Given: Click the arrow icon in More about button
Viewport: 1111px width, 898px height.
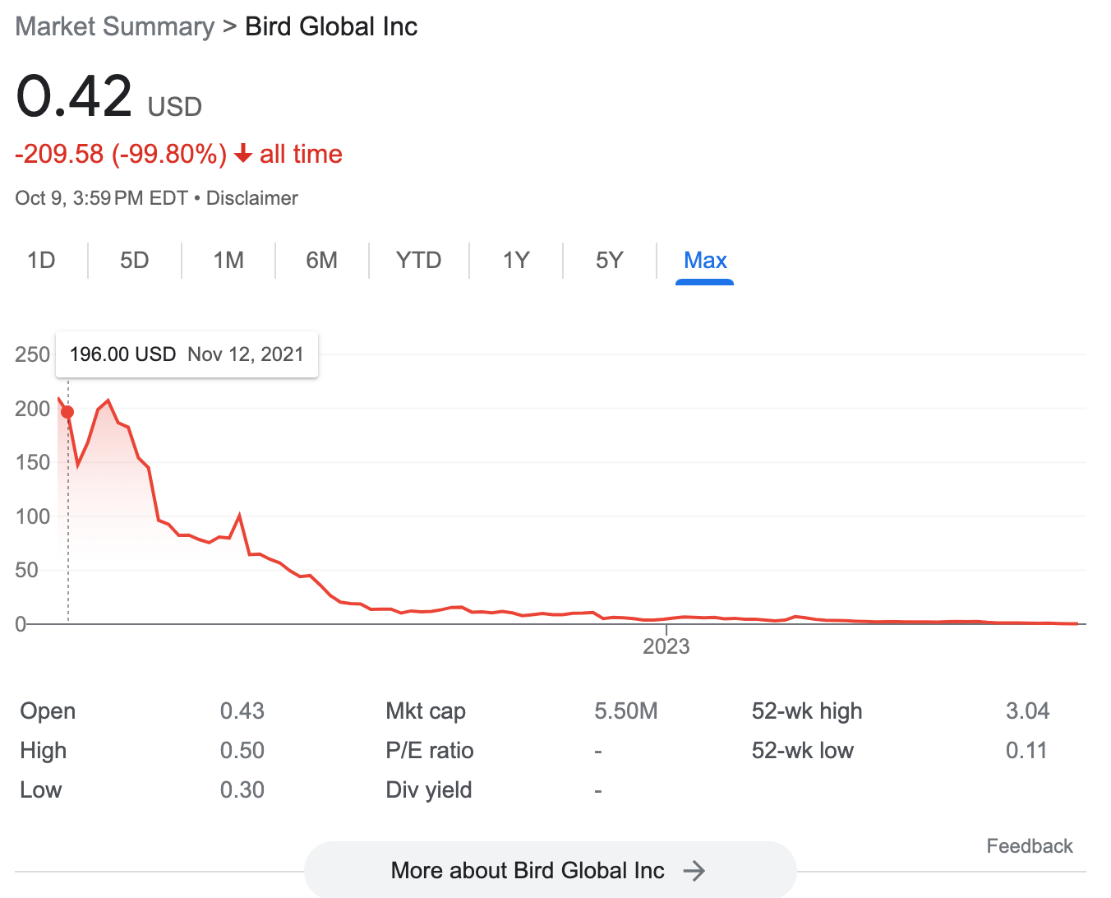Looking at the screenshot, I should point(694,871).
